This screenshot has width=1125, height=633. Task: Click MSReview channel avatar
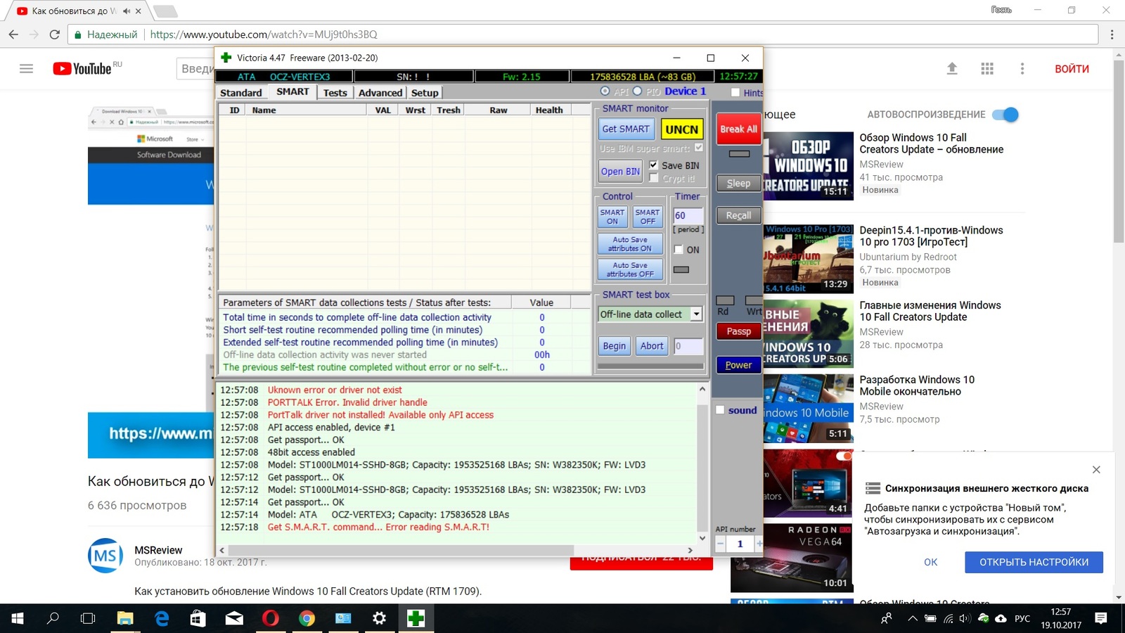pyautogui.click(x=105, y=556)
